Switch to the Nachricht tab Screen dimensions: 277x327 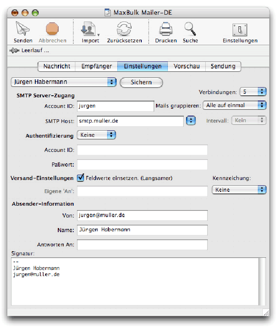[x=57, y=66]
